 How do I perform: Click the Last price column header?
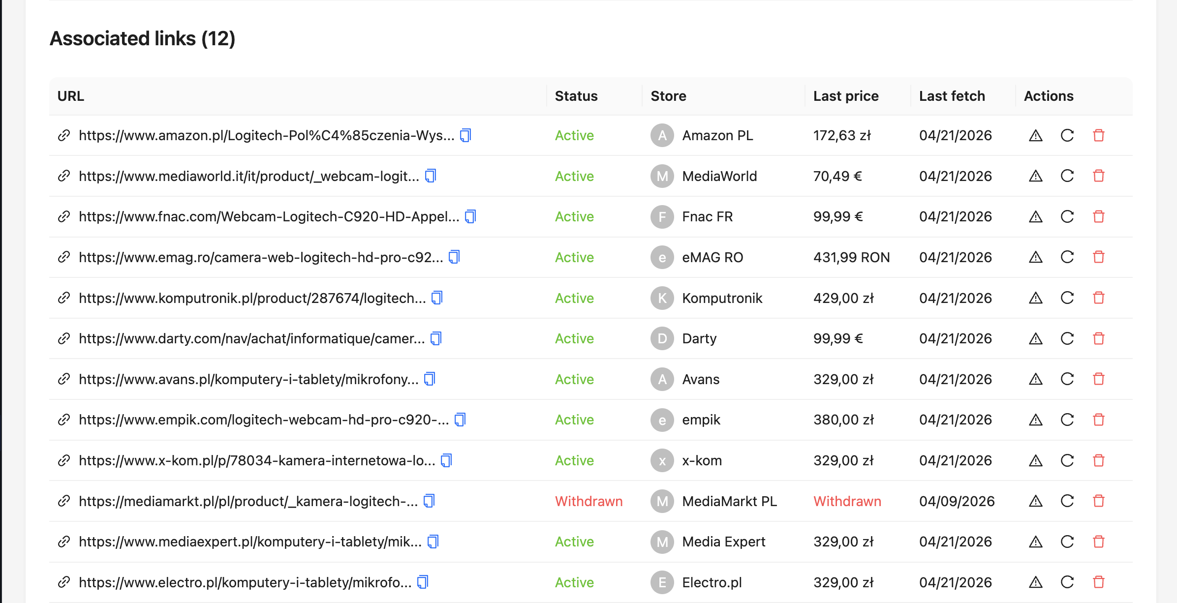pyautogui.click(x=845, y=96)
